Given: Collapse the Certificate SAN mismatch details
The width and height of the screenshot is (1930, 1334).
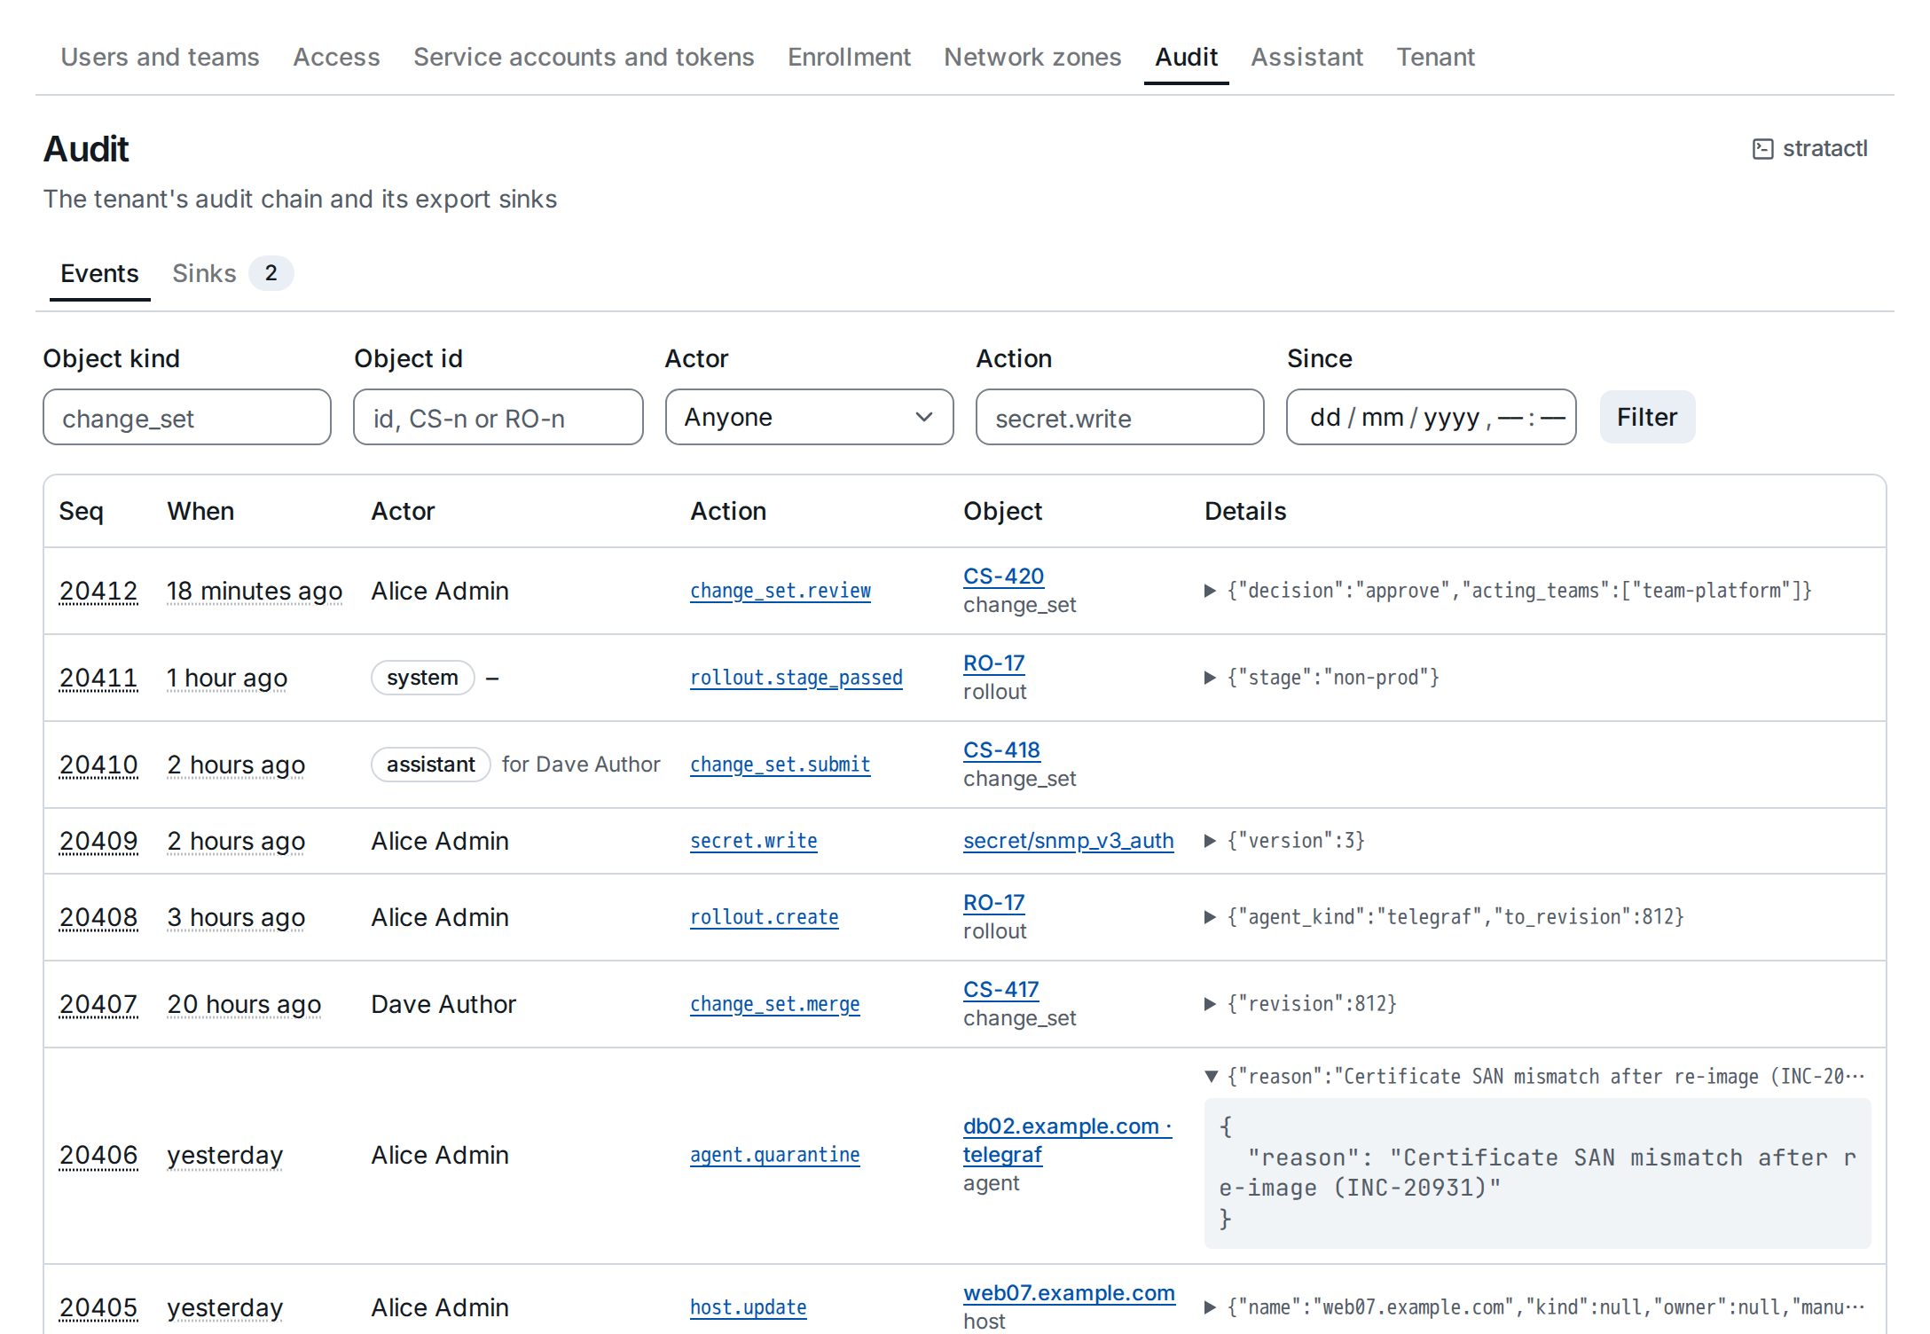Looking at the screenshot, I should click(1210, 1077).
